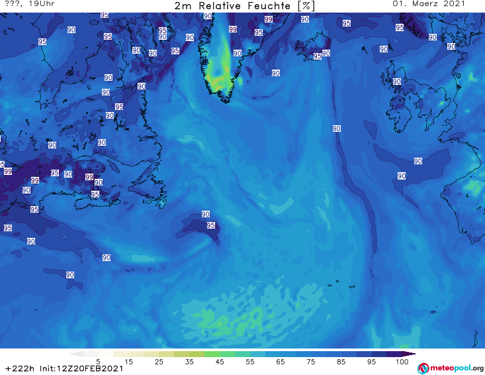Click the '???, 19Uhr' time label

click(x=30, y=4)
